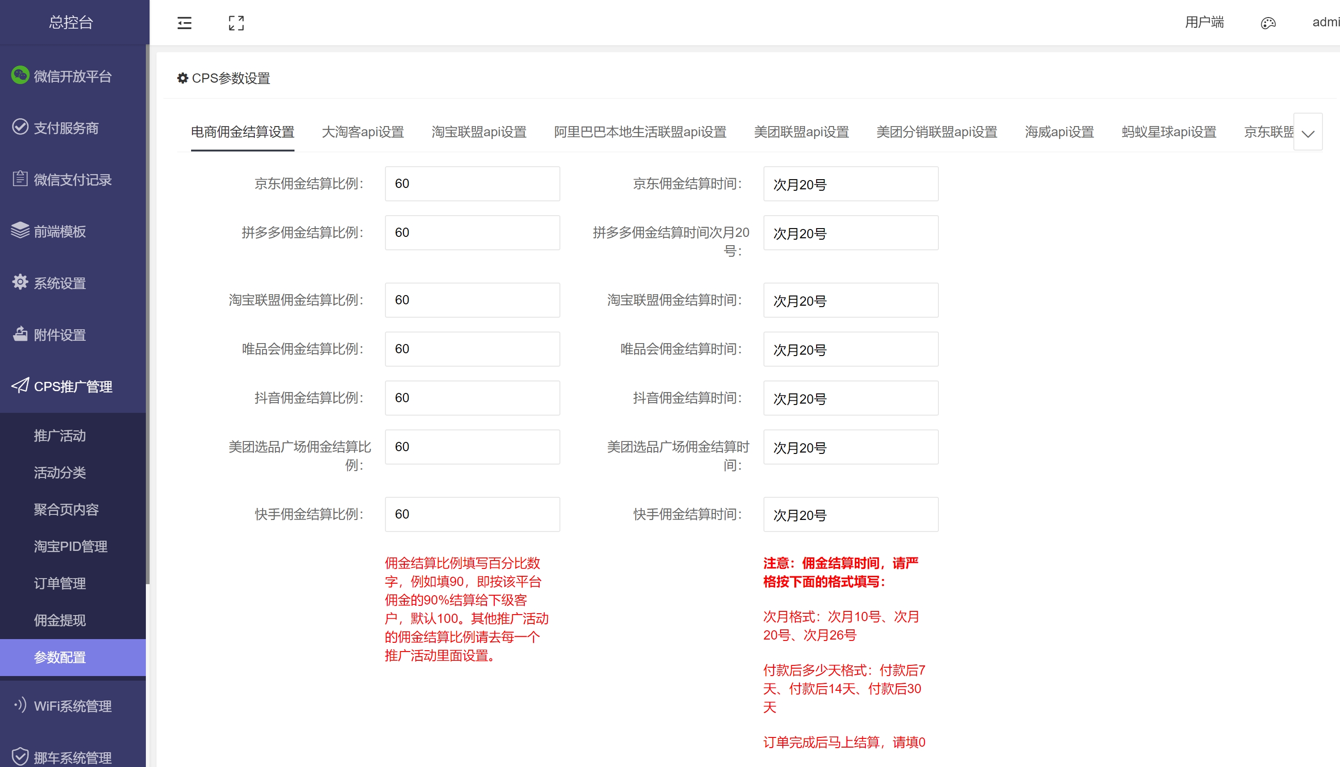The width and height of the screenshot is (1340, 767).
Task: Go to 佣金提现 submenu
Action: click(x=73, y=620)
